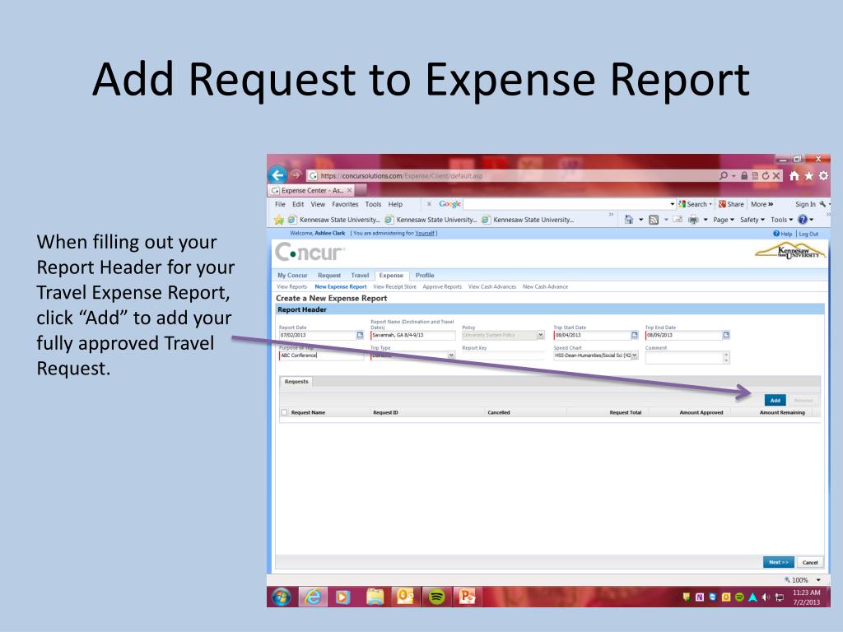This screenshot has height=632, width=843.
Task: Open the View menu
Action: 318,204
